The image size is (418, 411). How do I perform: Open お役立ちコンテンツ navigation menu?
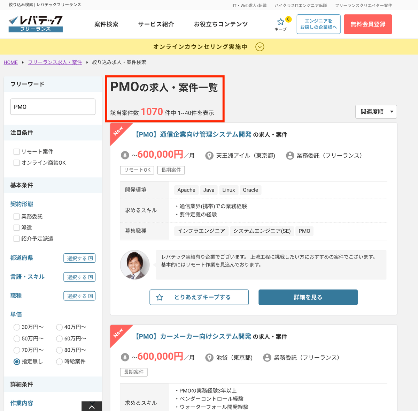(221, 24)
